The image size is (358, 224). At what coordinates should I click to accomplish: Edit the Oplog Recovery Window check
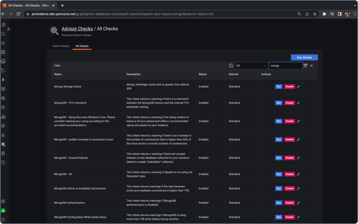[x=299, y=121]
